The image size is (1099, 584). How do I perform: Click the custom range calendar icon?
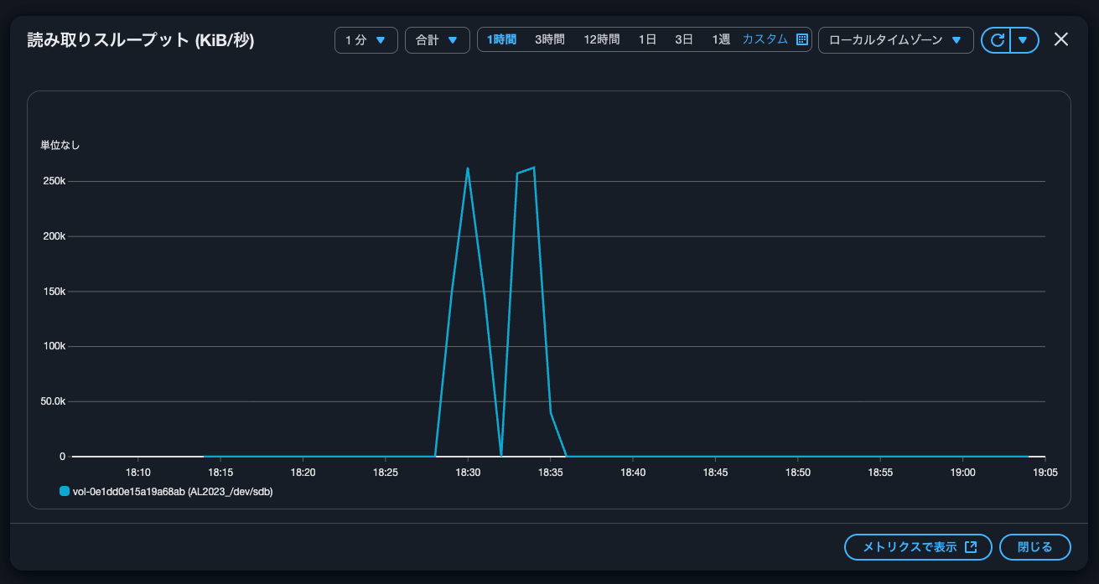[801, 39]
